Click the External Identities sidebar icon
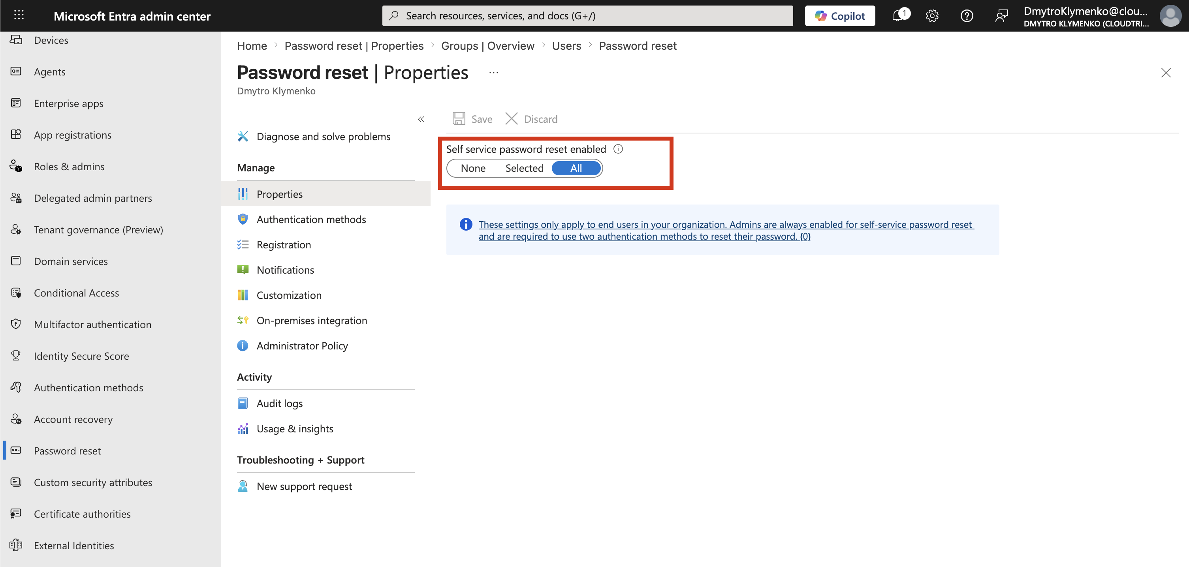Viewport: 1189px width, 567px height. click(x=16, y=546)
